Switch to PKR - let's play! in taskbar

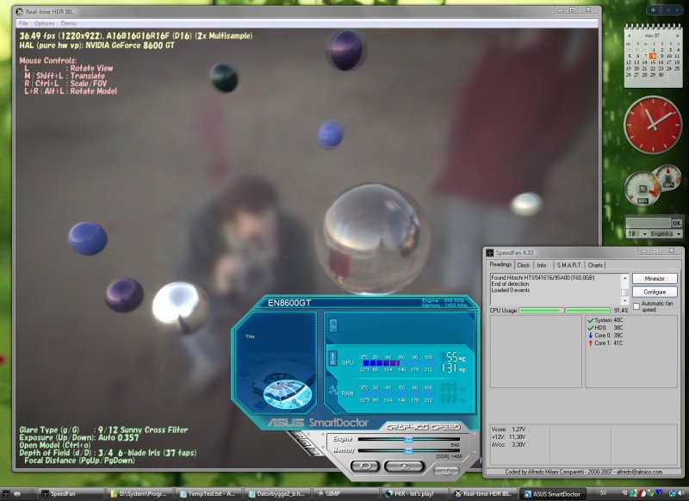(x=415, y=494)
